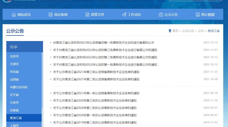
Task: Click 首页 in the breadcrumb trail
Action: (175, 31)
